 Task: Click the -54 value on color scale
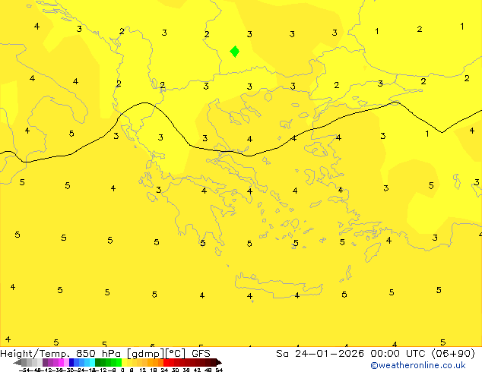point(25,370)
